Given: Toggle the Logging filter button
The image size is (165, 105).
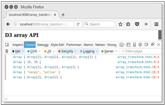Looking at the screenshot, I should [x=87, y=51].
